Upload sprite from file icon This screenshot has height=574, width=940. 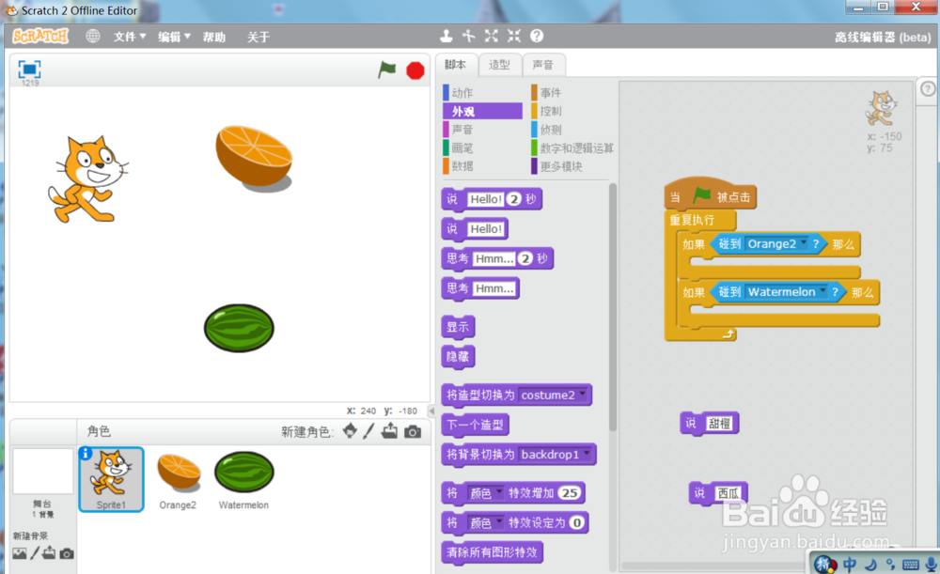[x=390, y=431]
